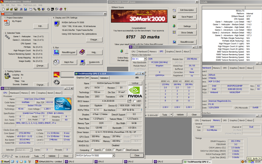The width and height of the screenshot is (262, 164).
Task: Open the Slot #1 memory slot dropdown
Action: click(145, 59)
